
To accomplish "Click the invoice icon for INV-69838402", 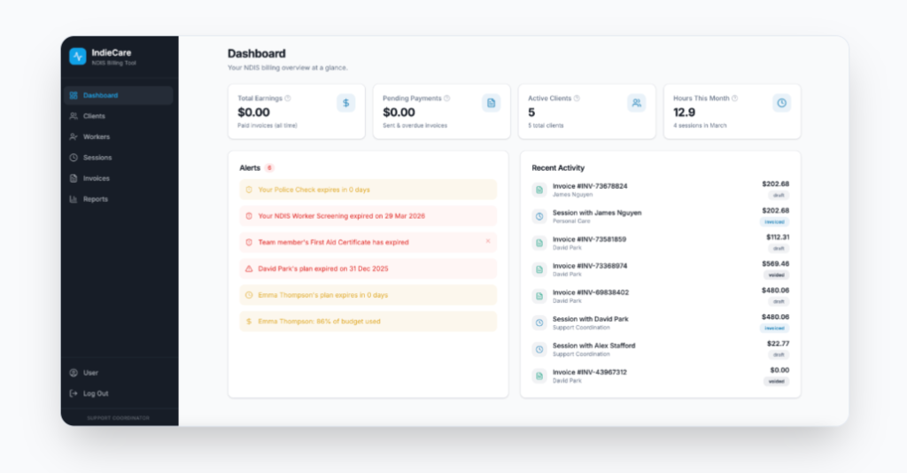I will point(539,296).
